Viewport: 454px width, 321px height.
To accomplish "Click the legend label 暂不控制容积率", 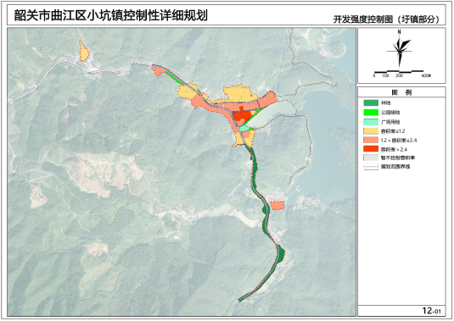I will [398, 158].
